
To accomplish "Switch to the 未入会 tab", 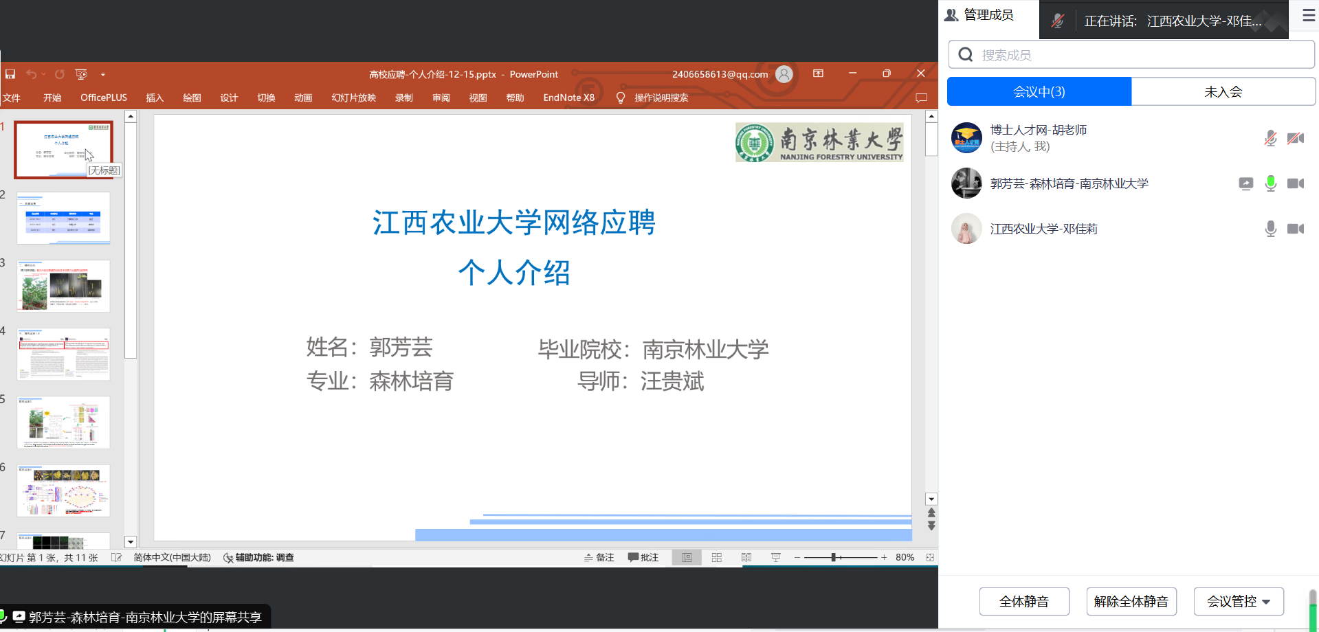I will pos(1223,91).
